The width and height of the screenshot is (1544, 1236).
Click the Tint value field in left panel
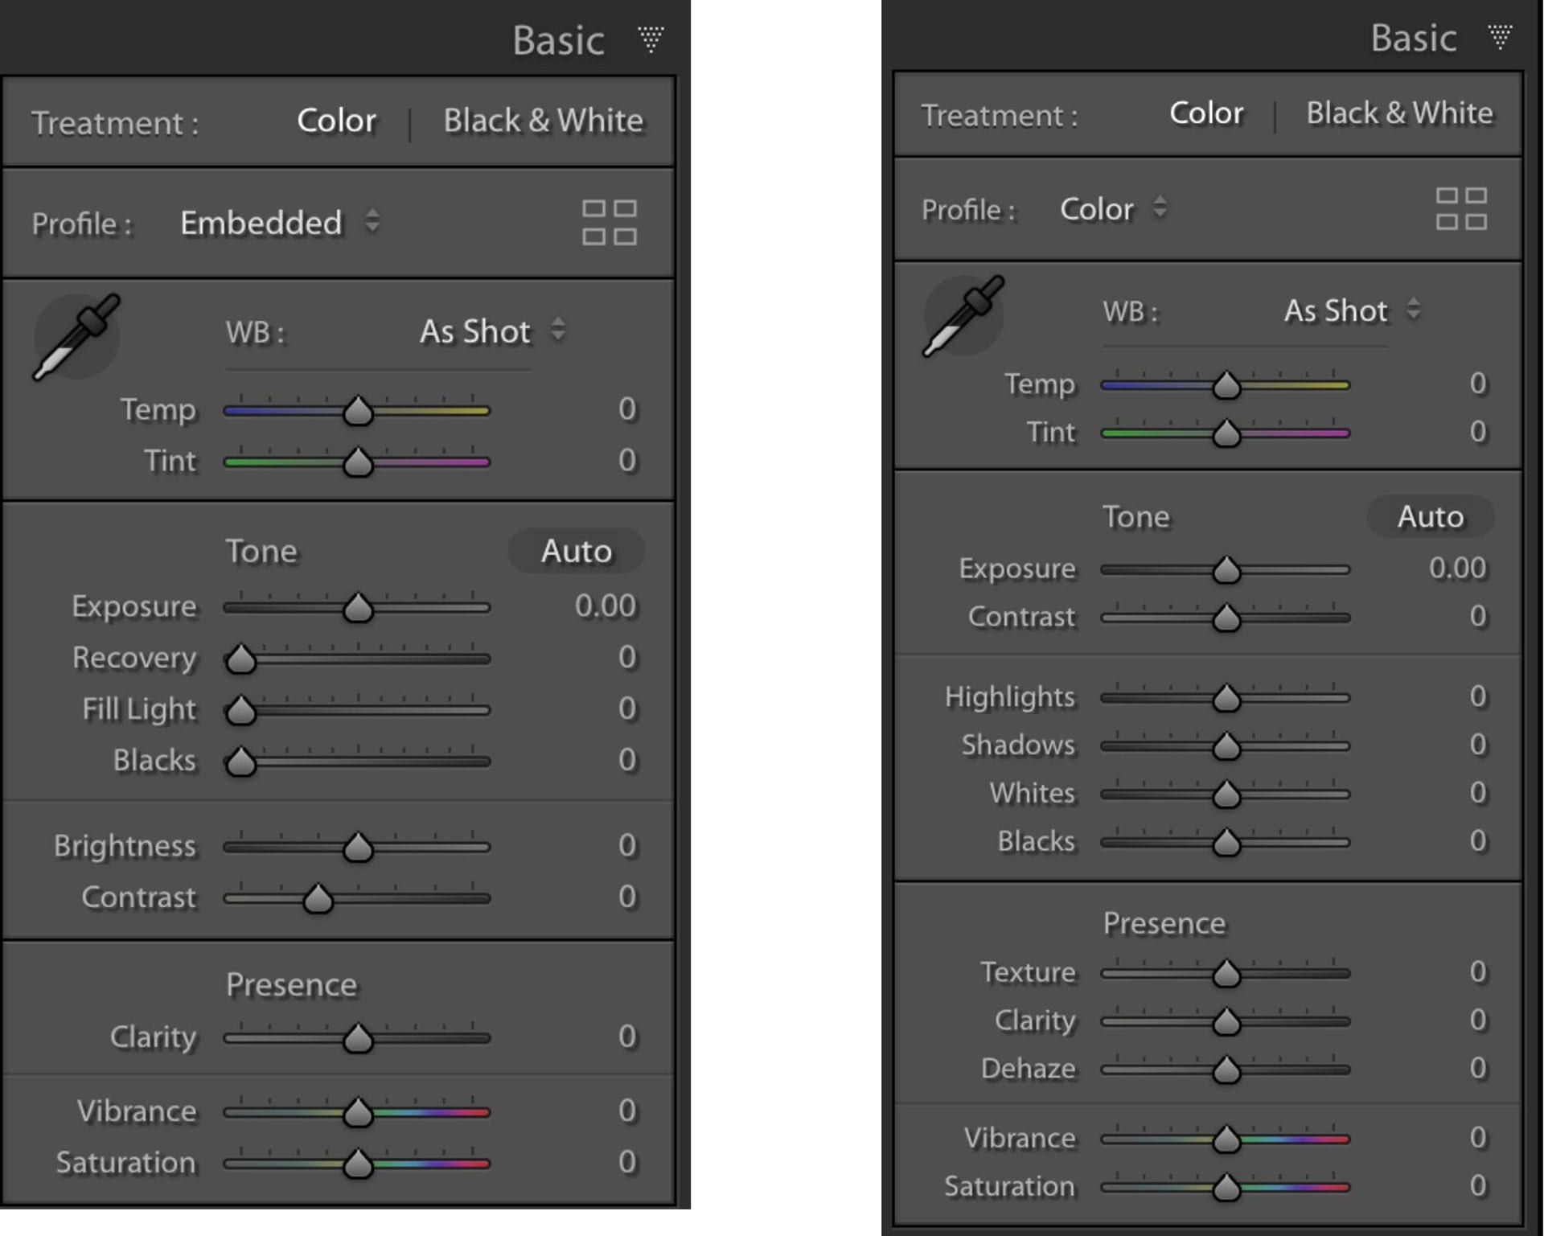click(627, 460)
